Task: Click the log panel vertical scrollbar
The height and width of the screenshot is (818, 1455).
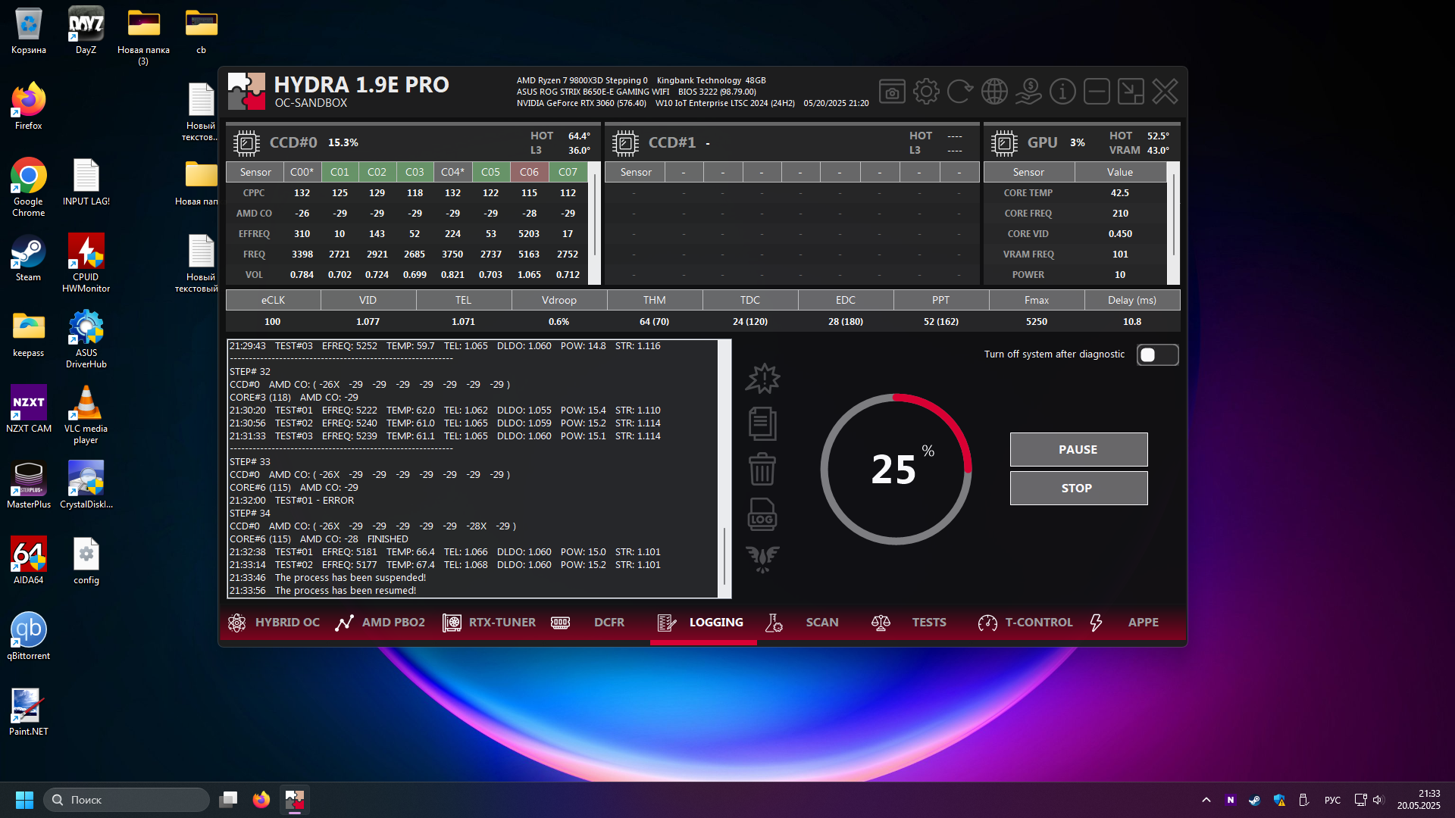Action: tap(724, 469)
